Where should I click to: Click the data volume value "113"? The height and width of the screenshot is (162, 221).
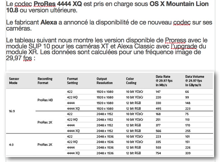click(187, 120)
